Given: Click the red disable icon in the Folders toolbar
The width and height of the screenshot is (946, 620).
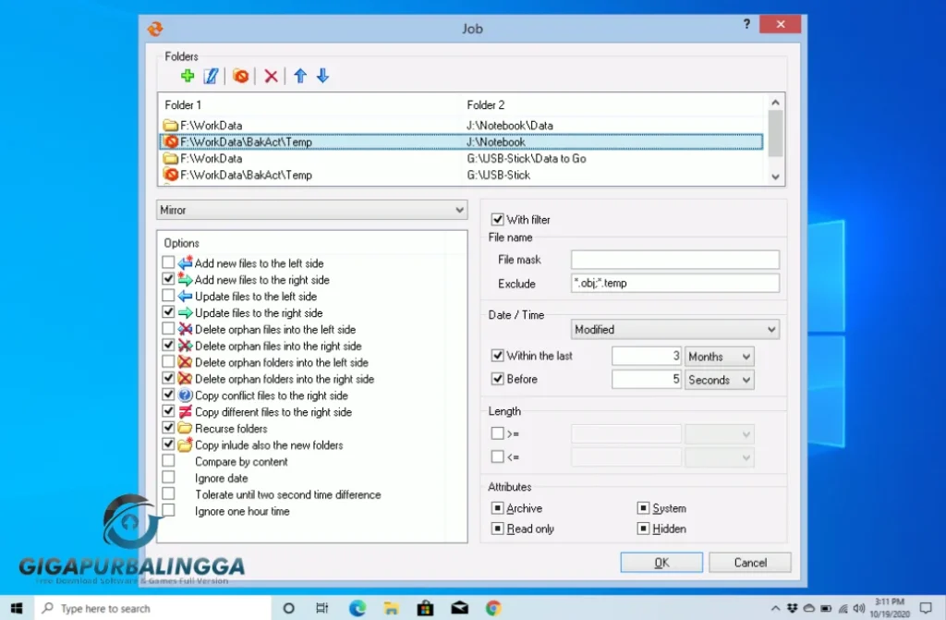Looking at the screenshot, I should pyautogui.click(x=241, y=76).
